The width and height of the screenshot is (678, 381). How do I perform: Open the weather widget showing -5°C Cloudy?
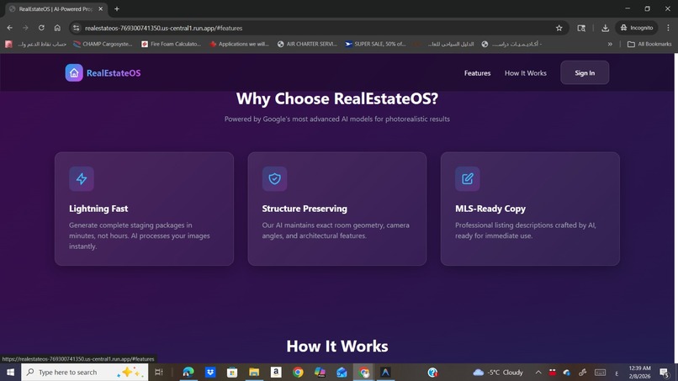click(498, 373)
